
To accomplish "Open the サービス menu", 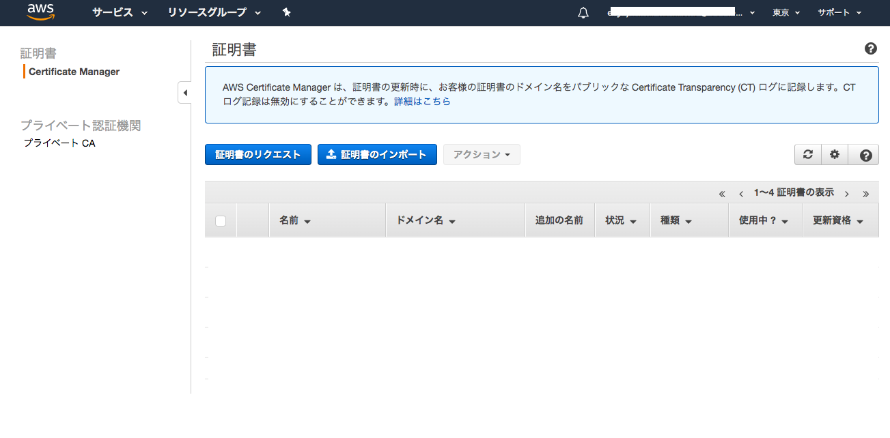I will (x=120, y=12).
